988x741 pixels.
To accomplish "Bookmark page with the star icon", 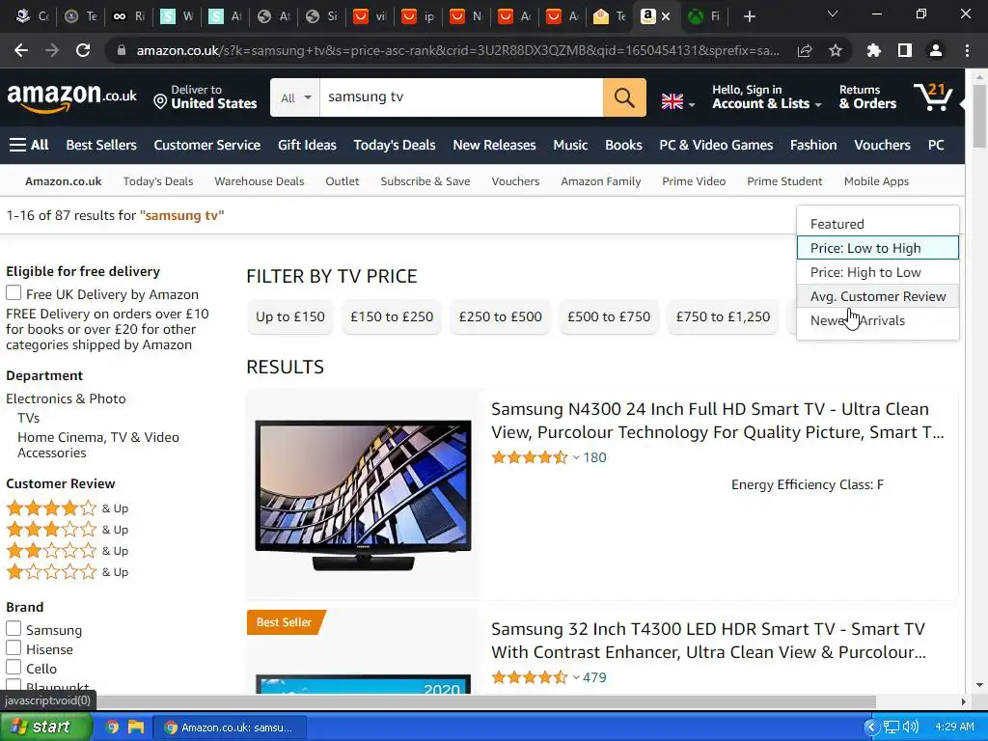I will pos(836,50).
